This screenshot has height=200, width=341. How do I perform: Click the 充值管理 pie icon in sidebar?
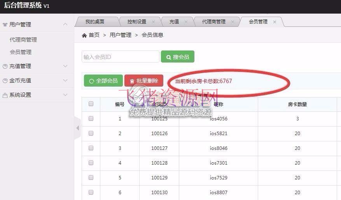[x=5, y=66]
